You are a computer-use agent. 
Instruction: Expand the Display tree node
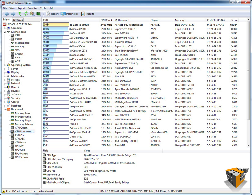click(5, 73)
